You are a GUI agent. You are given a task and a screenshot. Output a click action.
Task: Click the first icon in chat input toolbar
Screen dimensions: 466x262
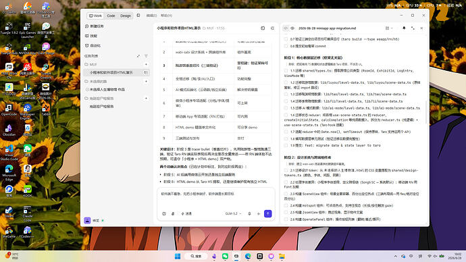(163, 213)
